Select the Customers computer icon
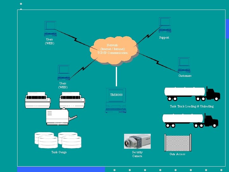Screen dimensions: 229x172 184,65
